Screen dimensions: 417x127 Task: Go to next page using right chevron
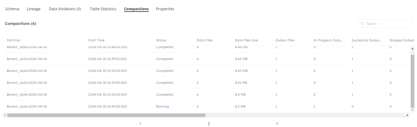(x=277, y=123)
